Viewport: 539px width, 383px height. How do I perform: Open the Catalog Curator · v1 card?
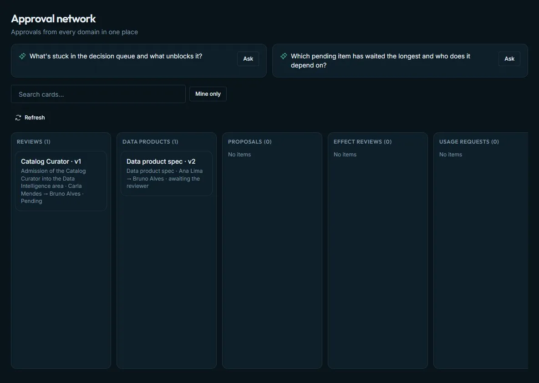point(61,181)
